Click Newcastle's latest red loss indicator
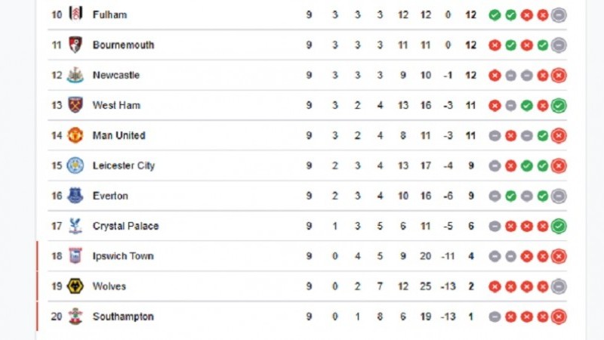Screen dimensions: 604x340 point(559,75)
